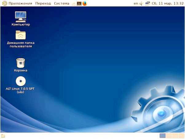
Task: Click the Домашняя папка пользователя label
Action: [x=21, y=44]
